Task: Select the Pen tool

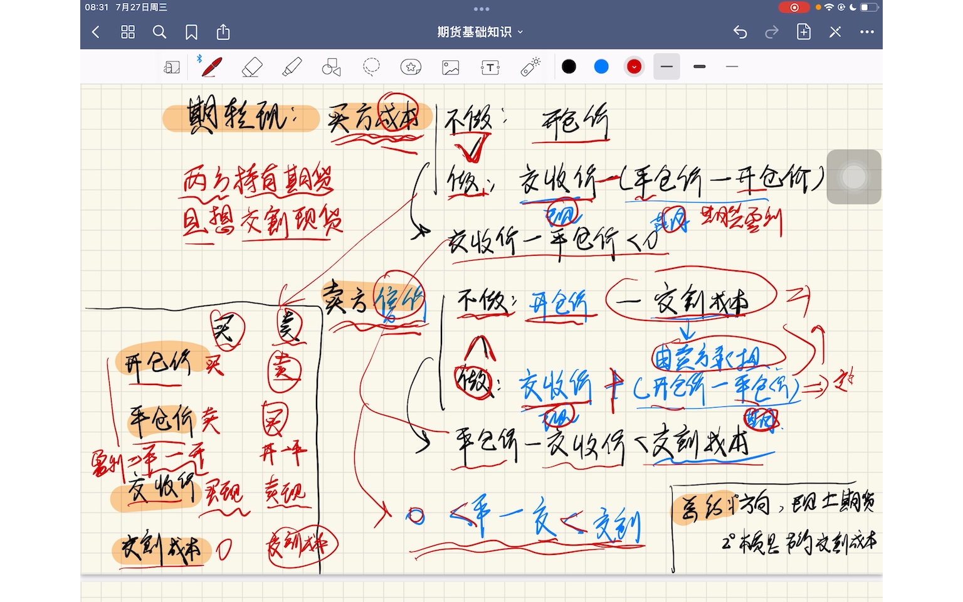Action: (211, 66)
